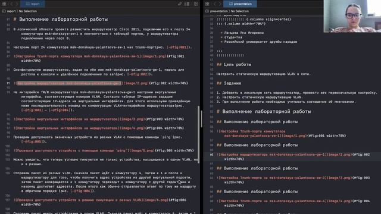
Task: Click 'Настроить статическую маршрутизацию VLAN в сети.'
Action: (263, 74)
